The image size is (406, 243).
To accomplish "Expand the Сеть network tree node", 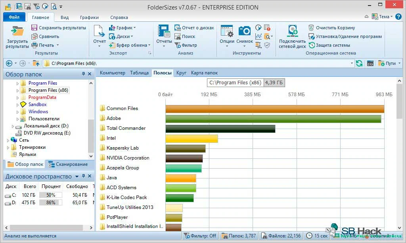I will click(8, 140).
